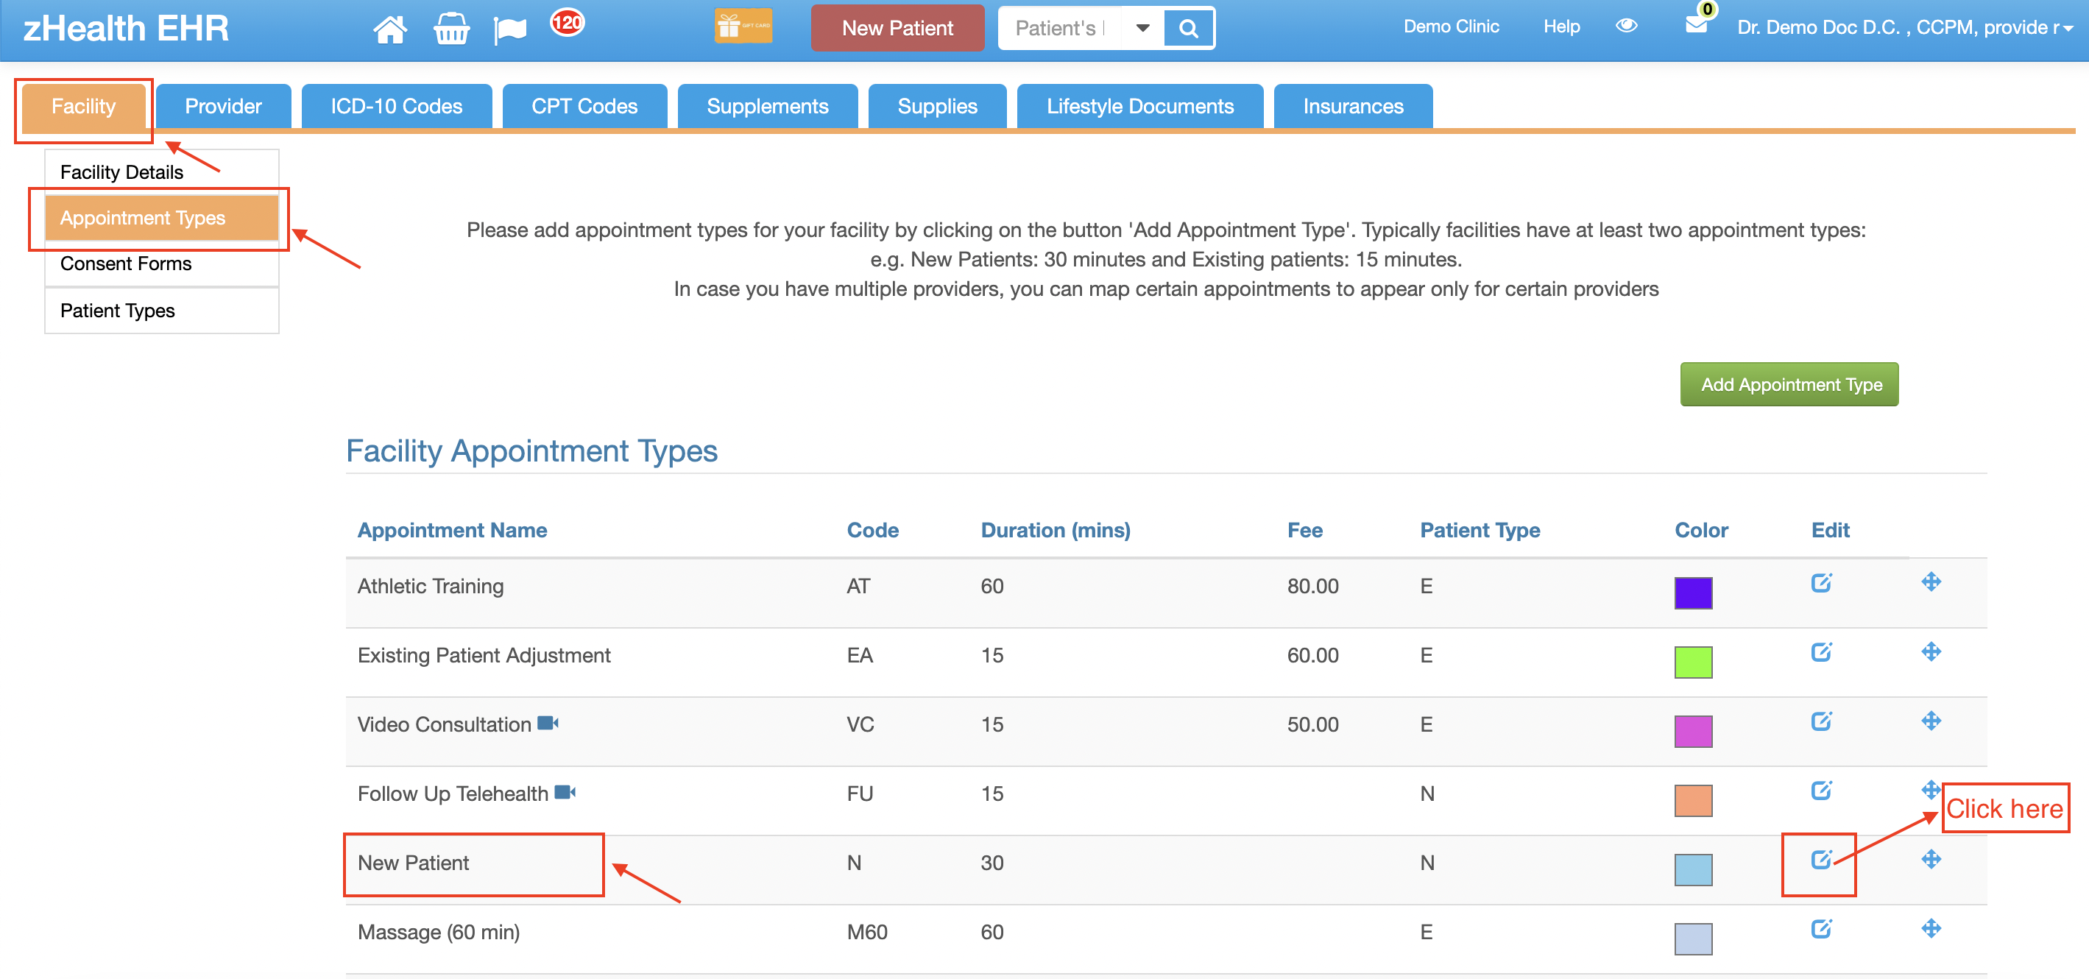Select Facility Details in side menu

pos(162,172)
